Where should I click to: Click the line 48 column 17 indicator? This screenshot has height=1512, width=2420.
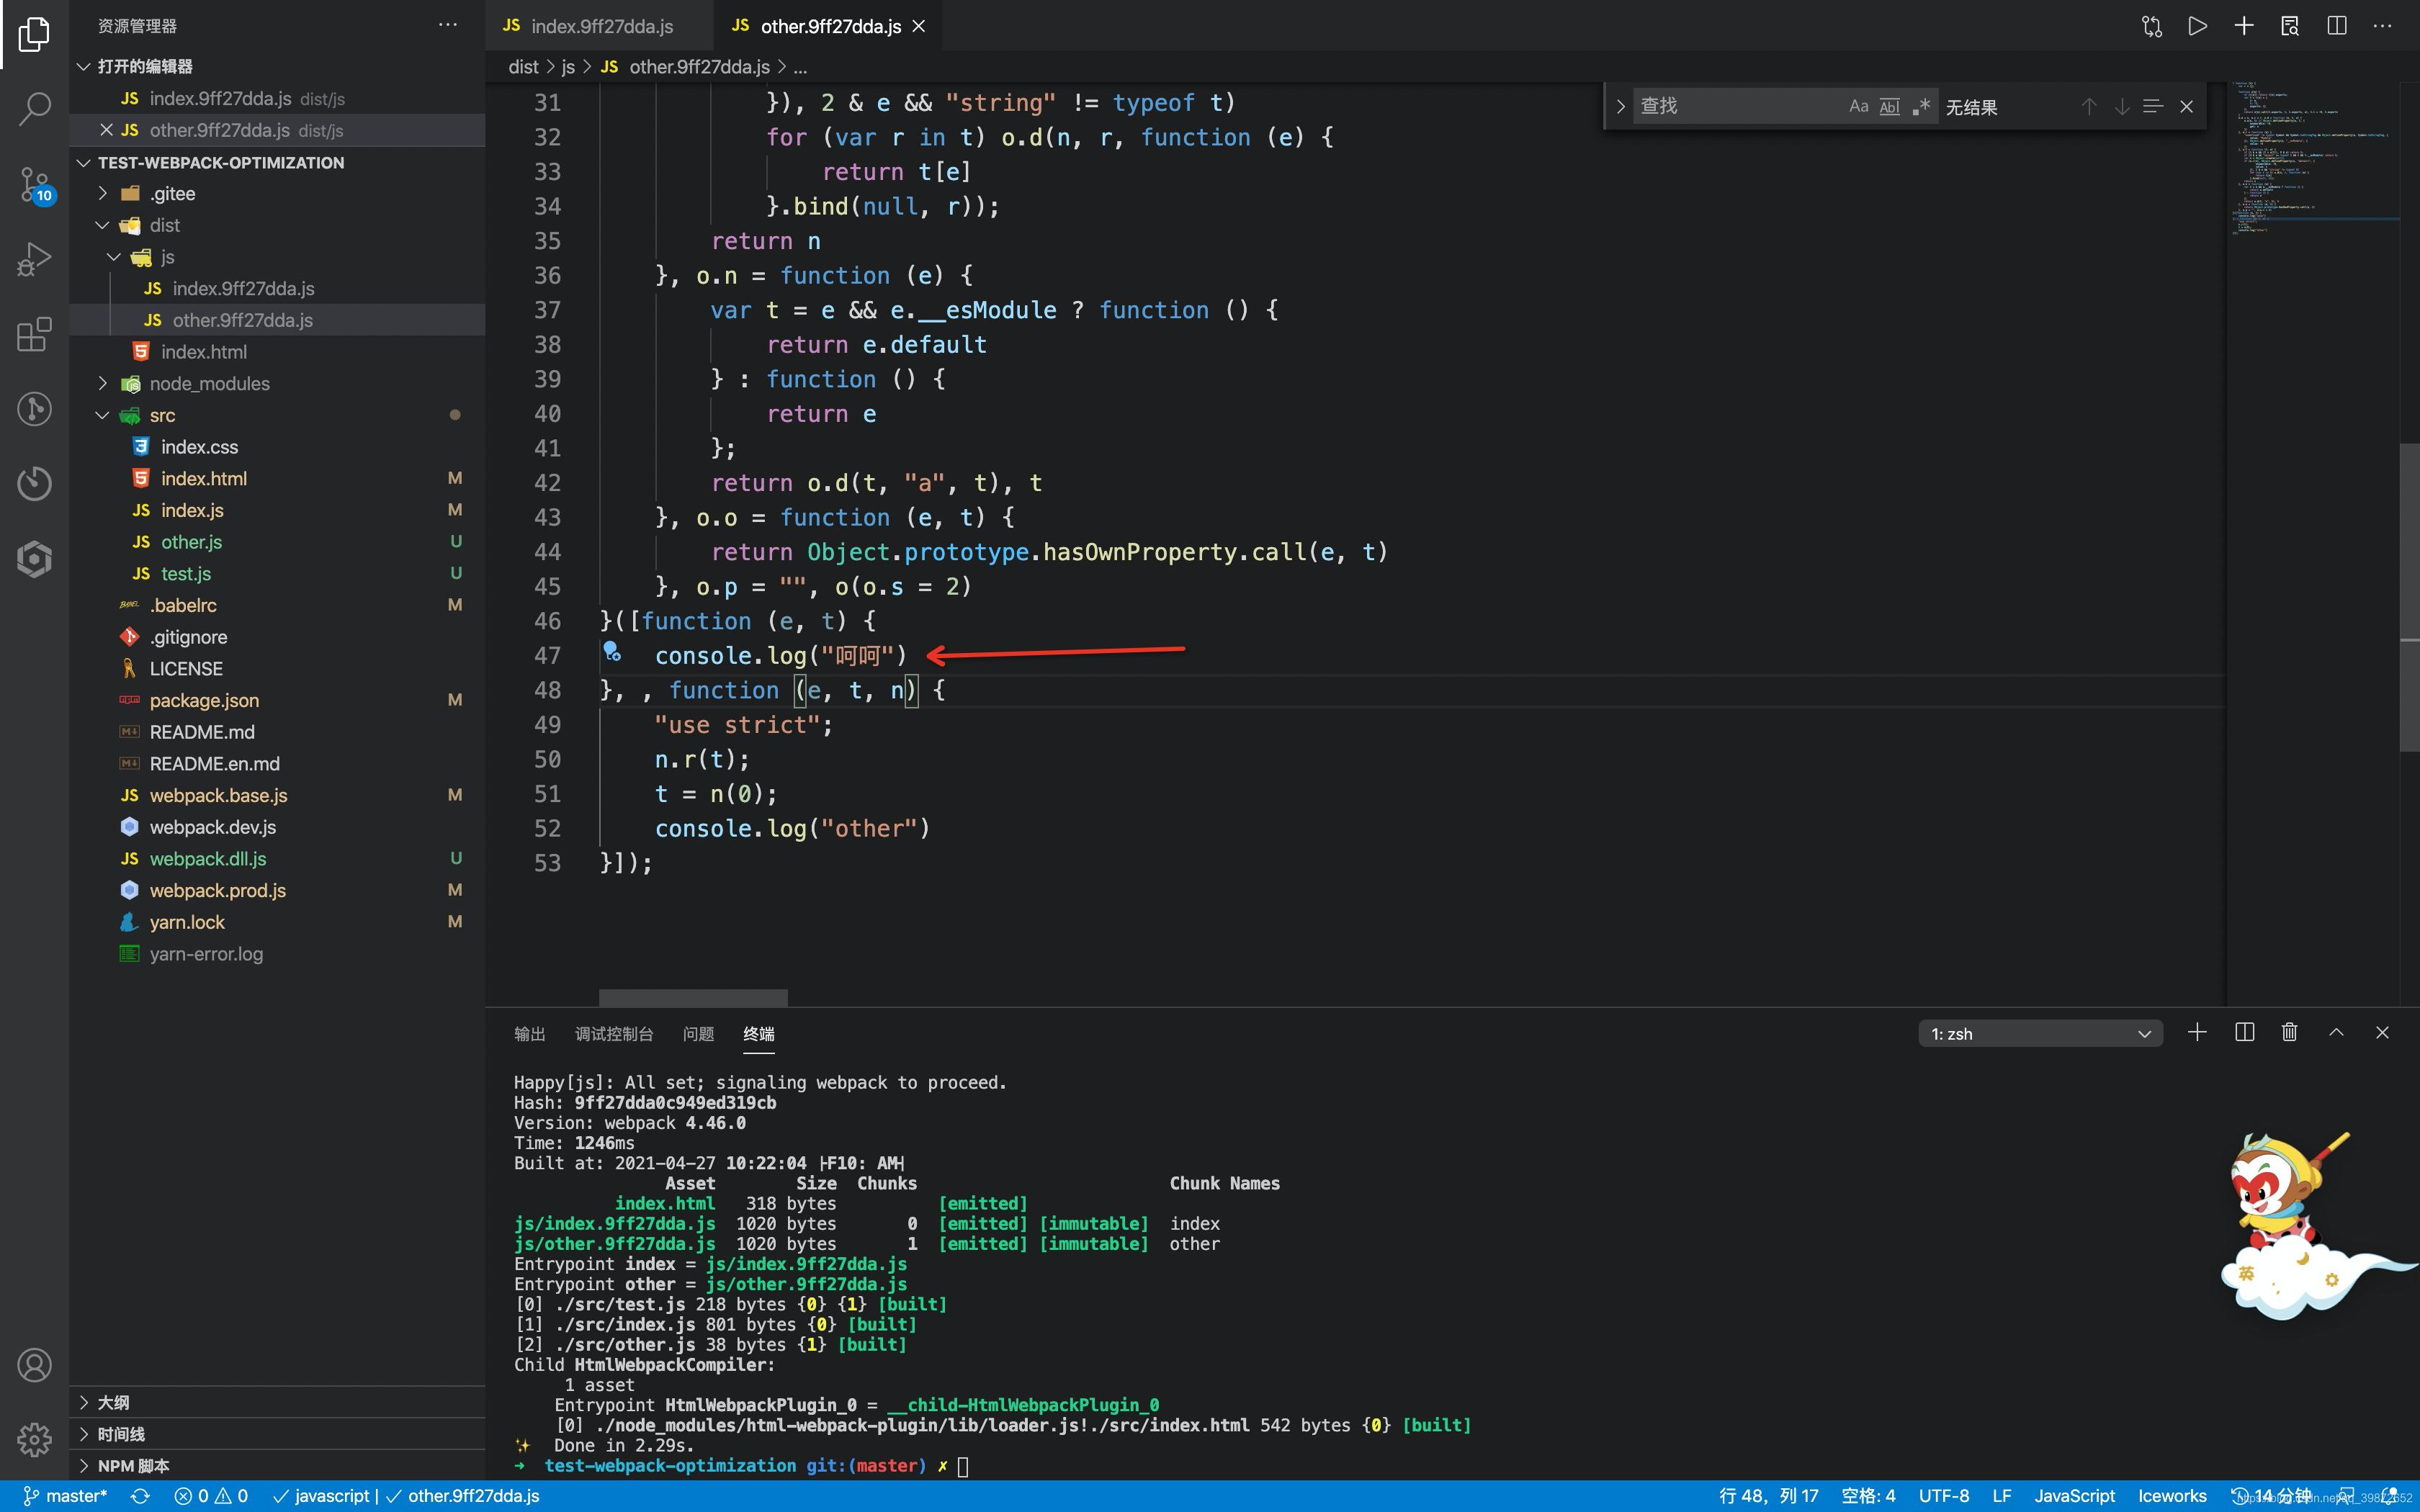[x=1768, y=1496]
